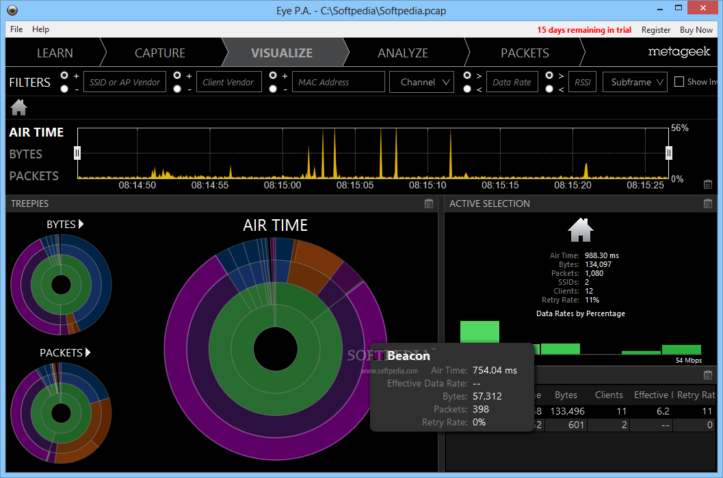
Task: Switch to the ANALYZE tab
Action: tap(402, 53)
